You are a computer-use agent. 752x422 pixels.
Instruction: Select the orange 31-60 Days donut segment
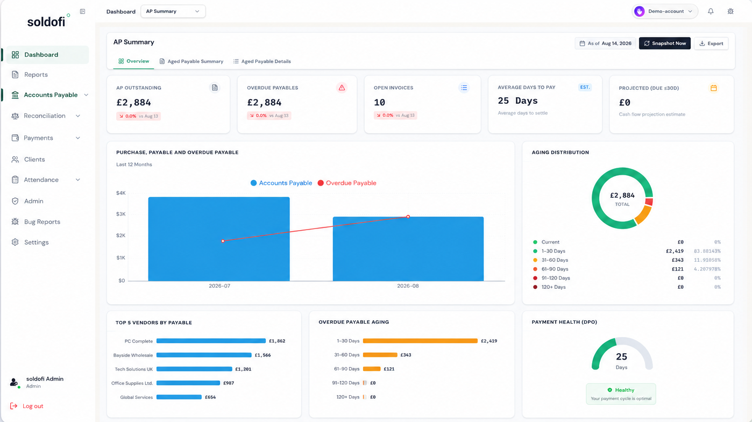(643, 214)
